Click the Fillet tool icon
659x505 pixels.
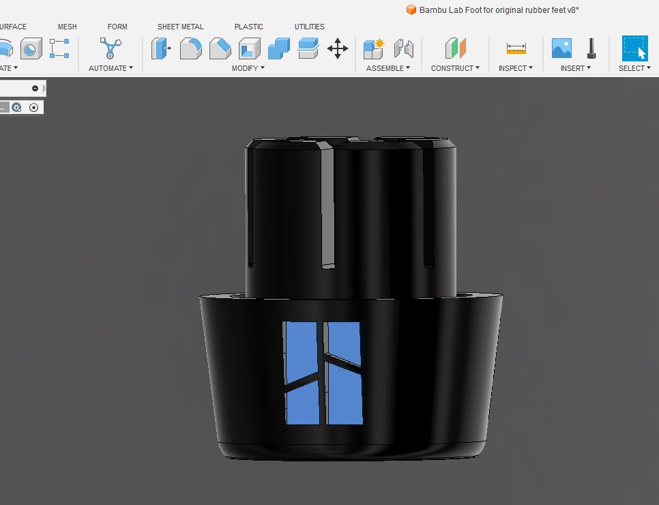coord(190,48)
